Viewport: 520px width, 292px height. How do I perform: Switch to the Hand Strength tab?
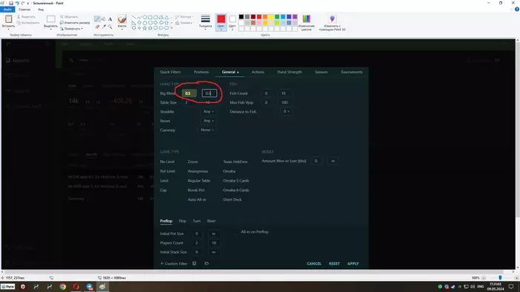[x=290, y=72]
